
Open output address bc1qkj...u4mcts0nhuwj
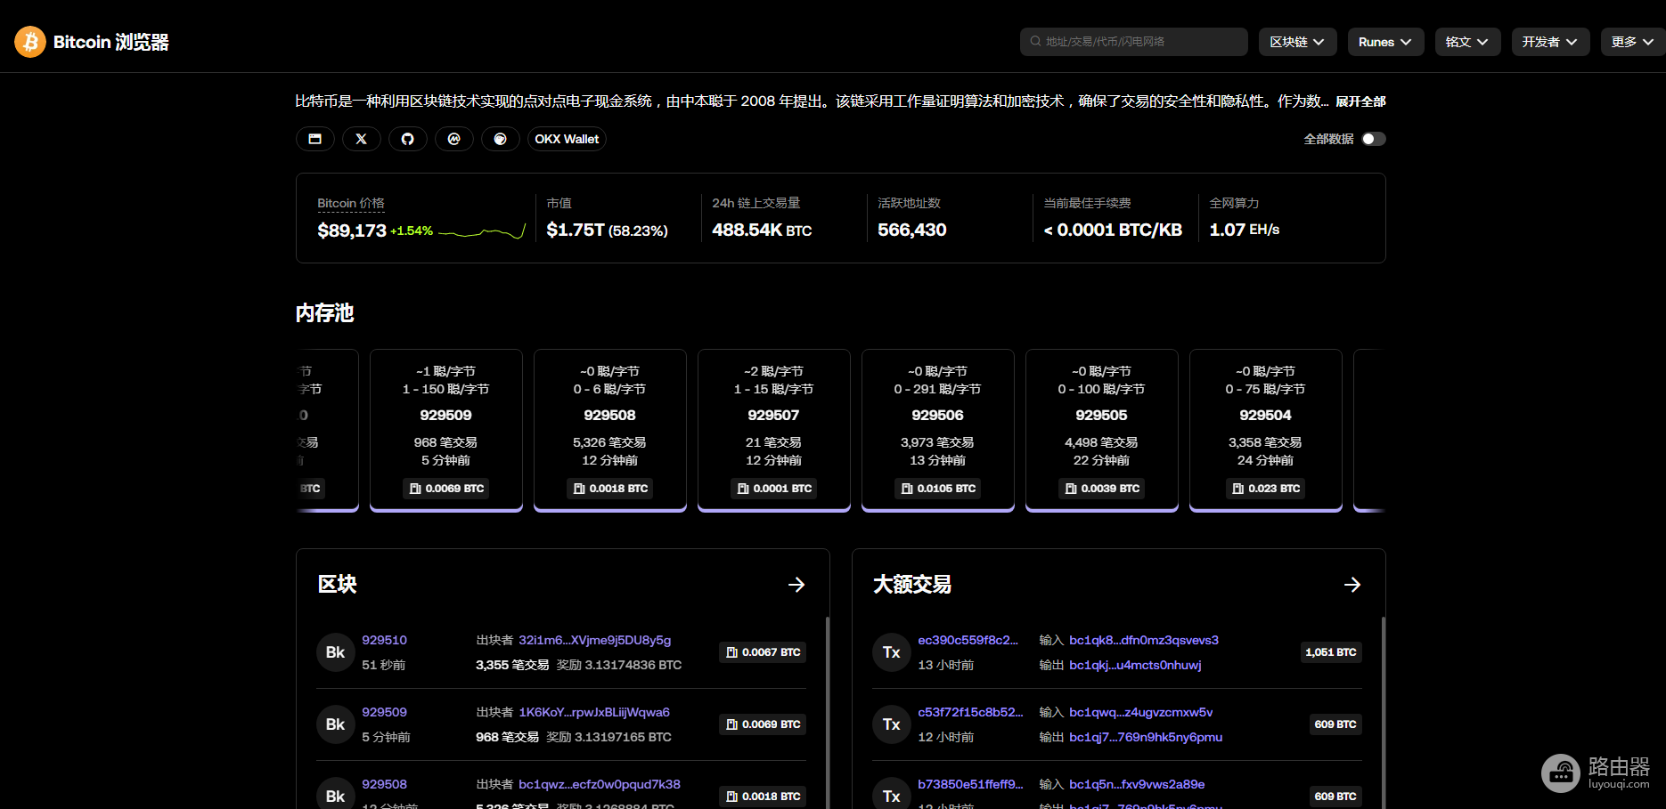[x=1135, y=665]
